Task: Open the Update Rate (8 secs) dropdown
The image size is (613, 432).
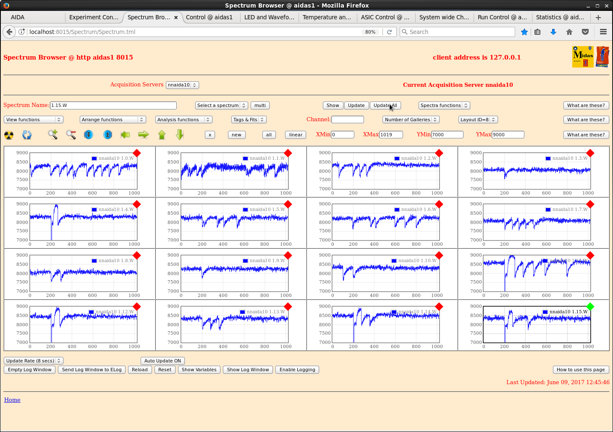Action: click(34, 361)
